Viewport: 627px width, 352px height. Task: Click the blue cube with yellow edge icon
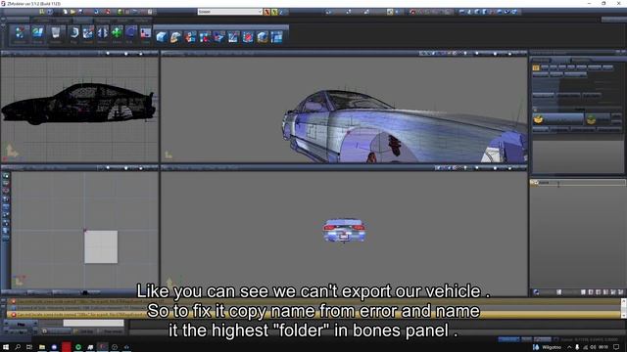pyautogui.click(x=263, y=37)
